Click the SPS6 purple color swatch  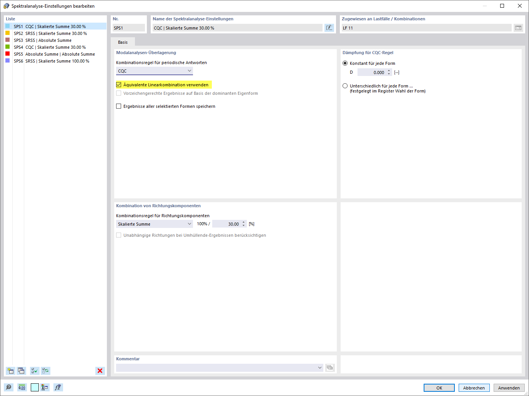7,61
